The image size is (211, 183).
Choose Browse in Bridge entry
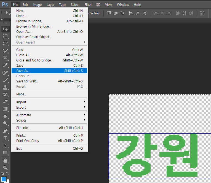[49, 21]
